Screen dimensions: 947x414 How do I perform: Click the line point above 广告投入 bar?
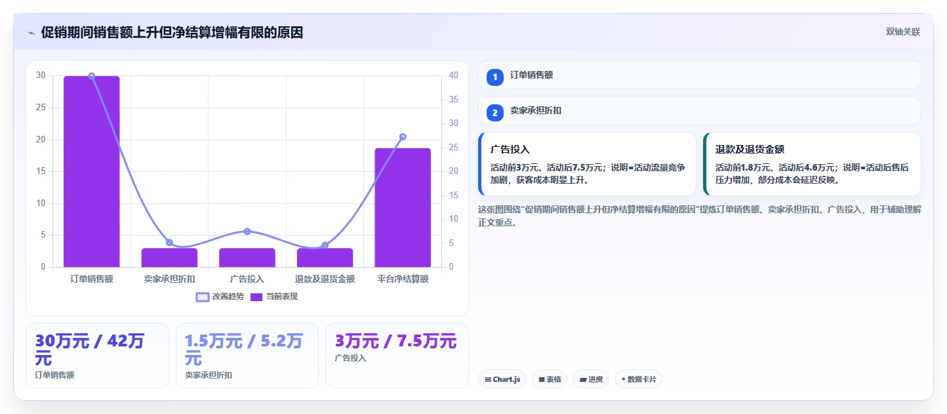pyautogui.click(x=247, y=231)
